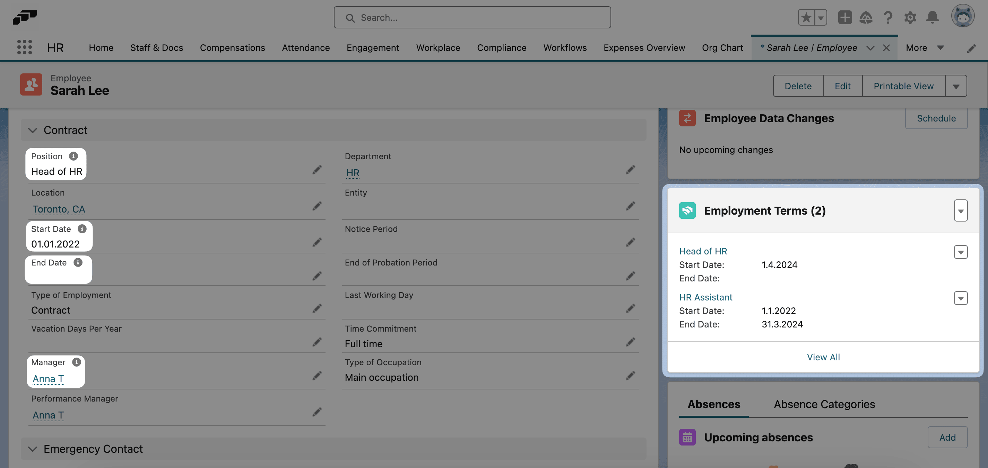
Task: Go to the Home tab
Action: [101, 48]
